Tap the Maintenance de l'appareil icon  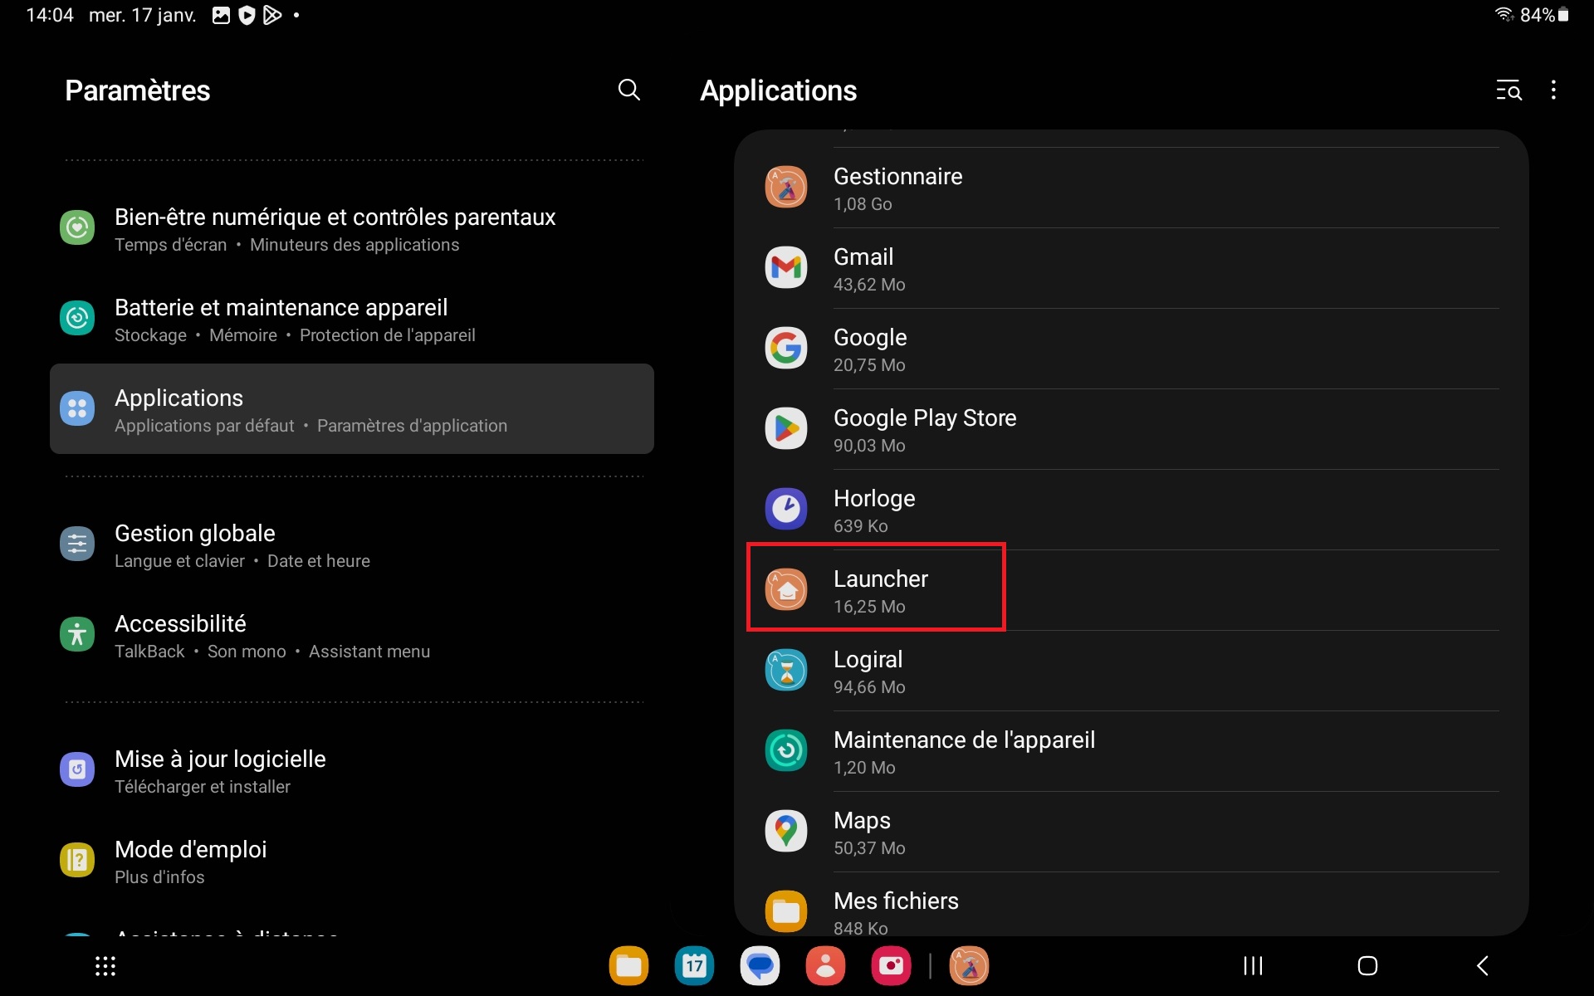coord(785,750)
